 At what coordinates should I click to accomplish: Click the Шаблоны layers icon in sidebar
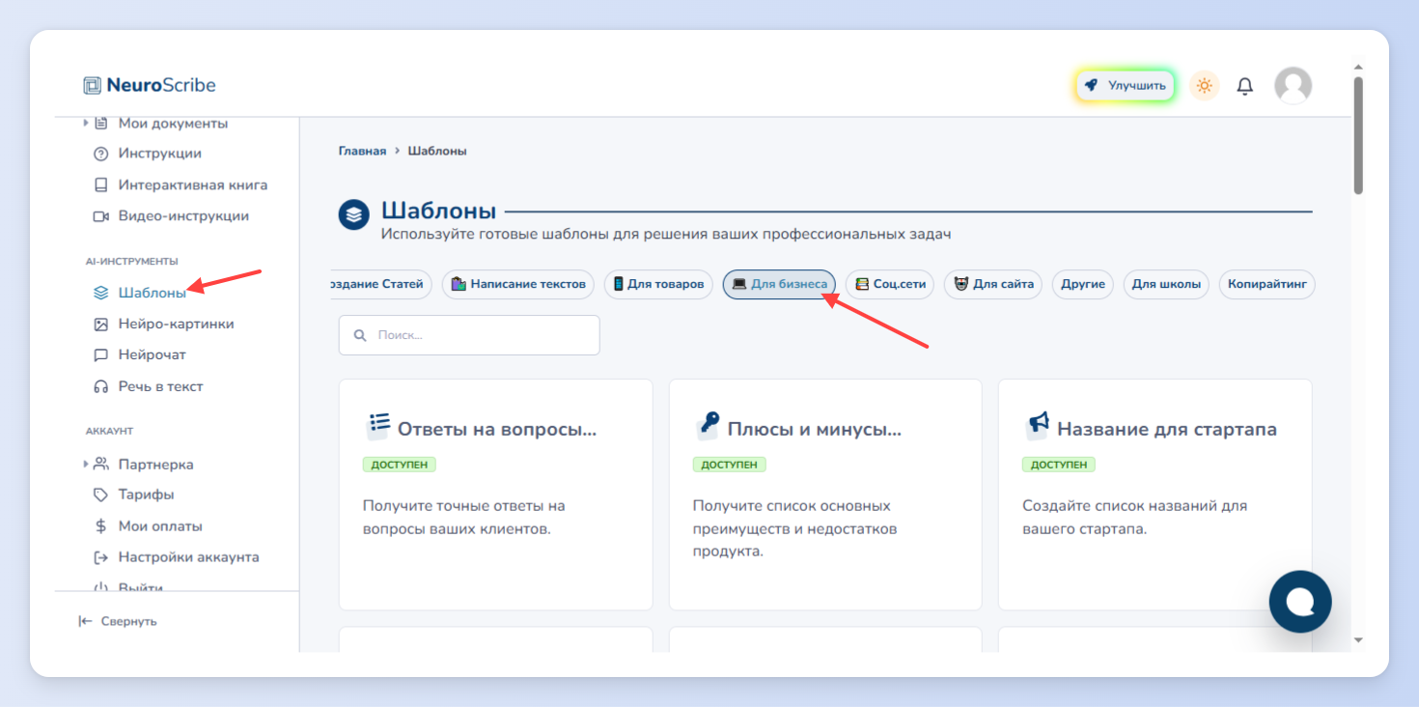[100, 293]
